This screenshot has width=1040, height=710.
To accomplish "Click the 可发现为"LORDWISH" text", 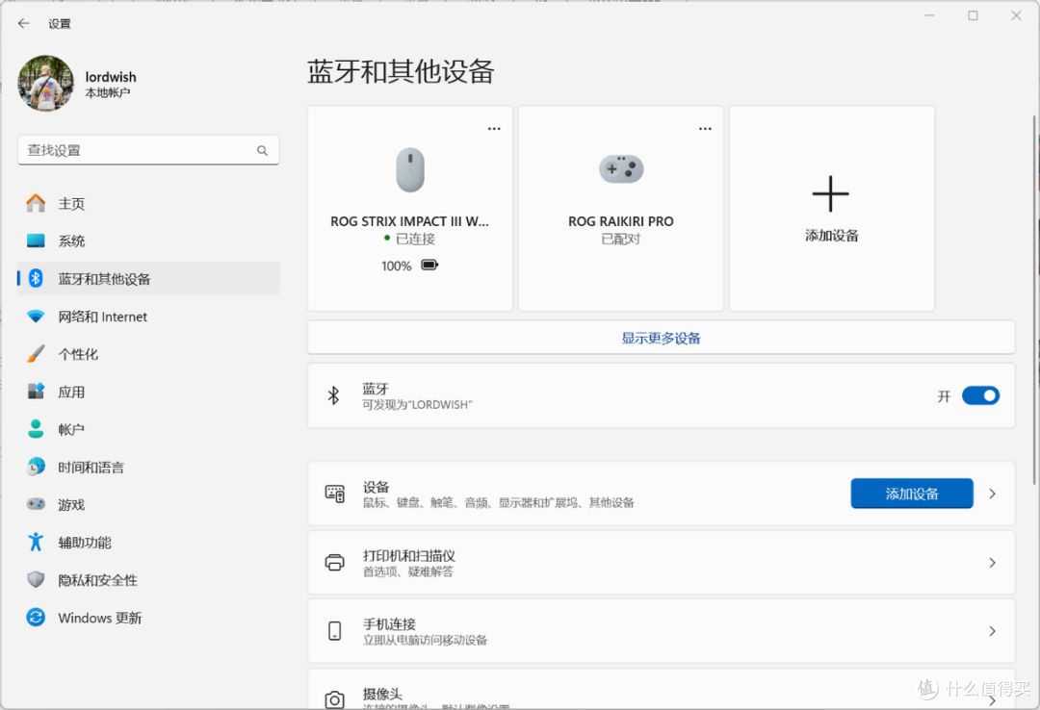I will pyautogui.click(x=417, y=404).
